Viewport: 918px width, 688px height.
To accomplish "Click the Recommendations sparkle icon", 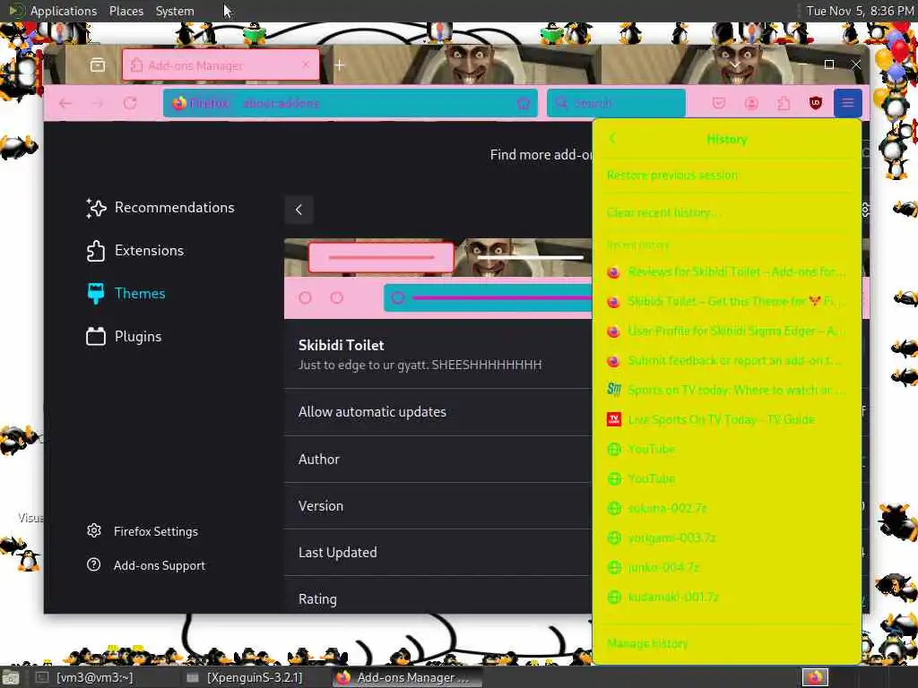I will [96, 208].
